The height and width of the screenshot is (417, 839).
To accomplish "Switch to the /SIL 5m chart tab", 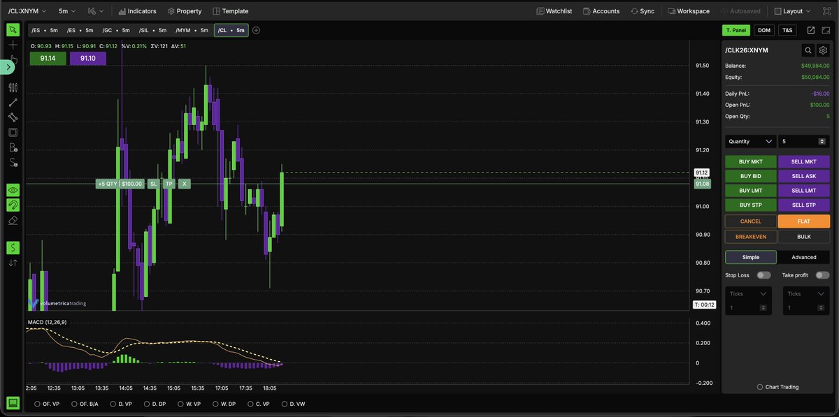I will (x=152, y=30).
